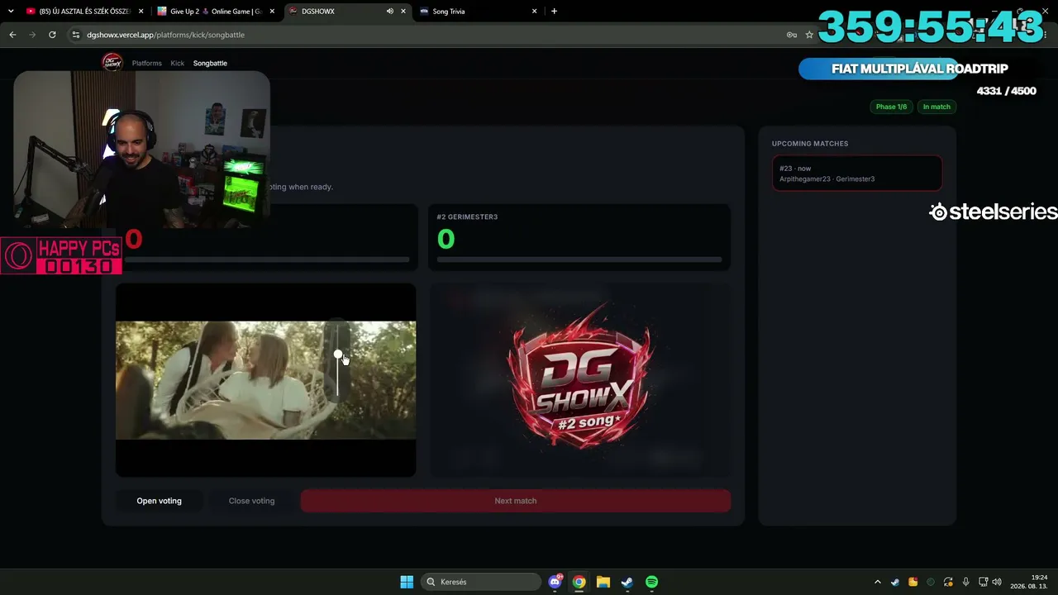Close the Give Up 2 tab
The width and height of the screenshot is (1058, 595).
click(x=272, y=12)
